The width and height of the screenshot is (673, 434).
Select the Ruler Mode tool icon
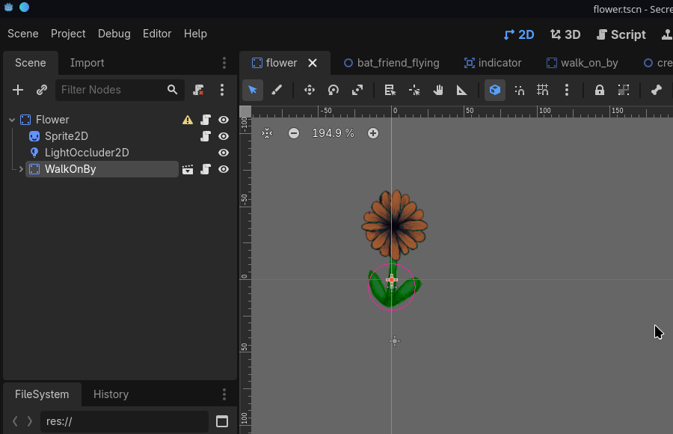tap(462, 90)
